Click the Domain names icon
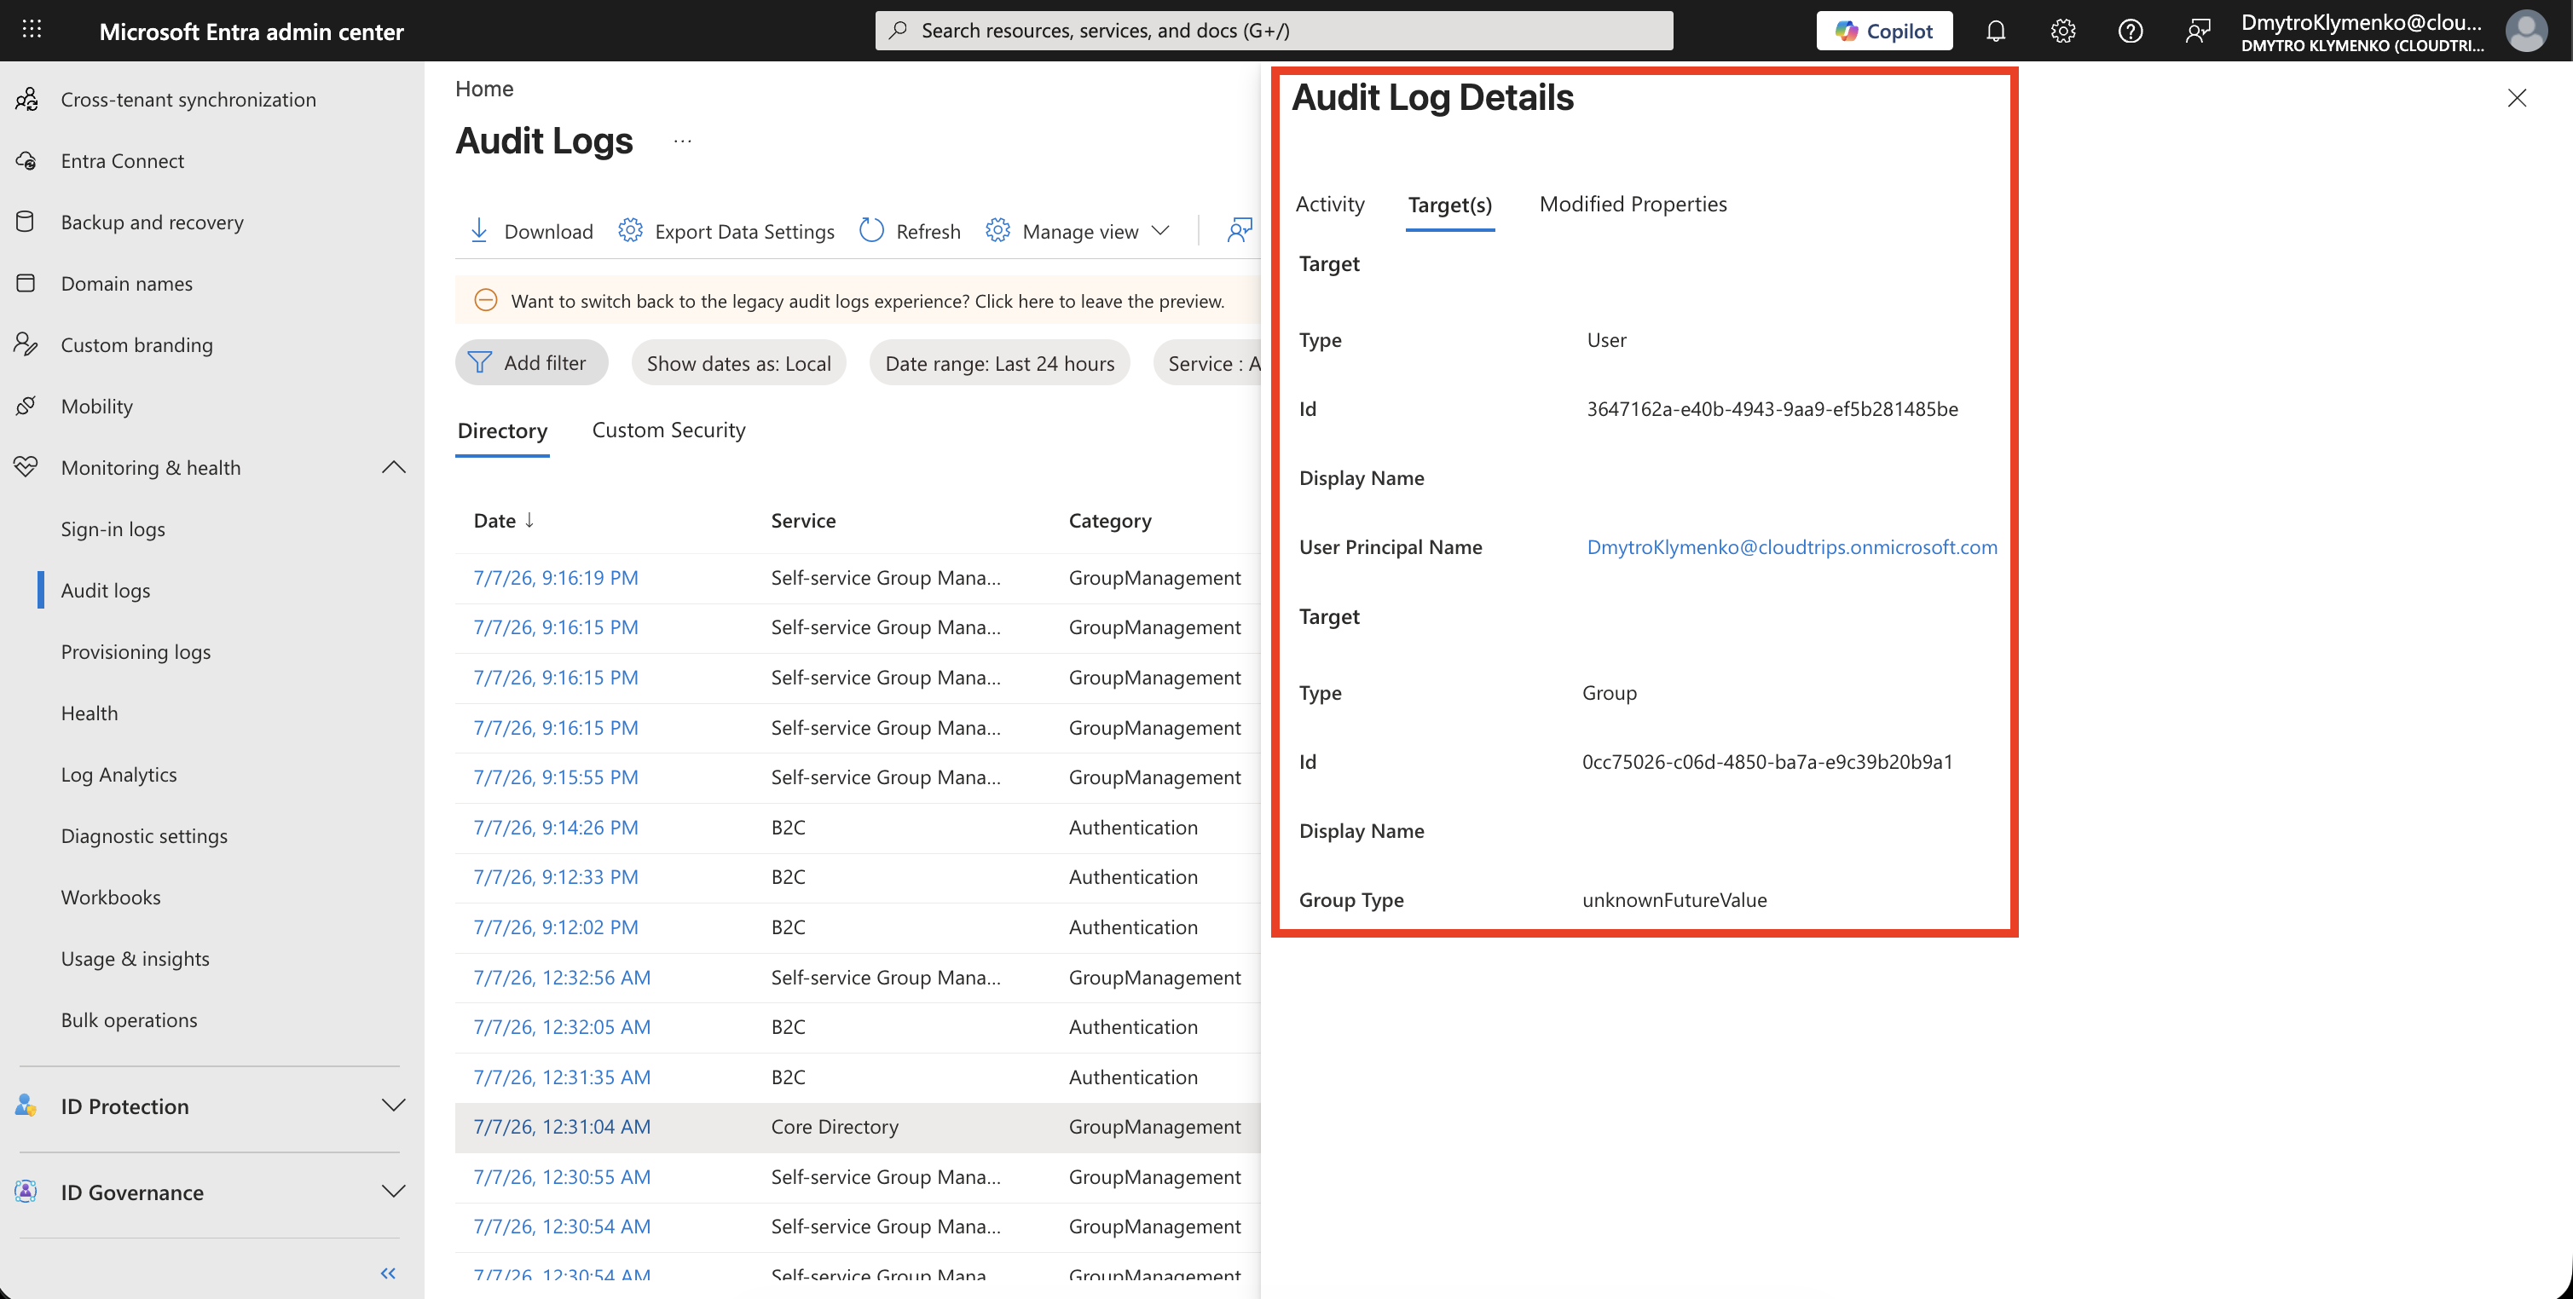Viewport: 2573px width, 1299px height. click(x=26, y=283)
